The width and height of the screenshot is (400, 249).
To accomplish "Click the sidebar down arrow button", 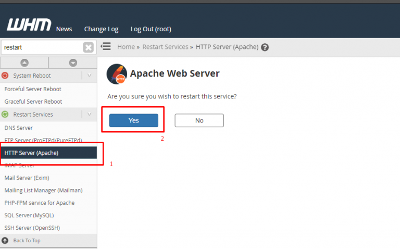I will (73, 63).
